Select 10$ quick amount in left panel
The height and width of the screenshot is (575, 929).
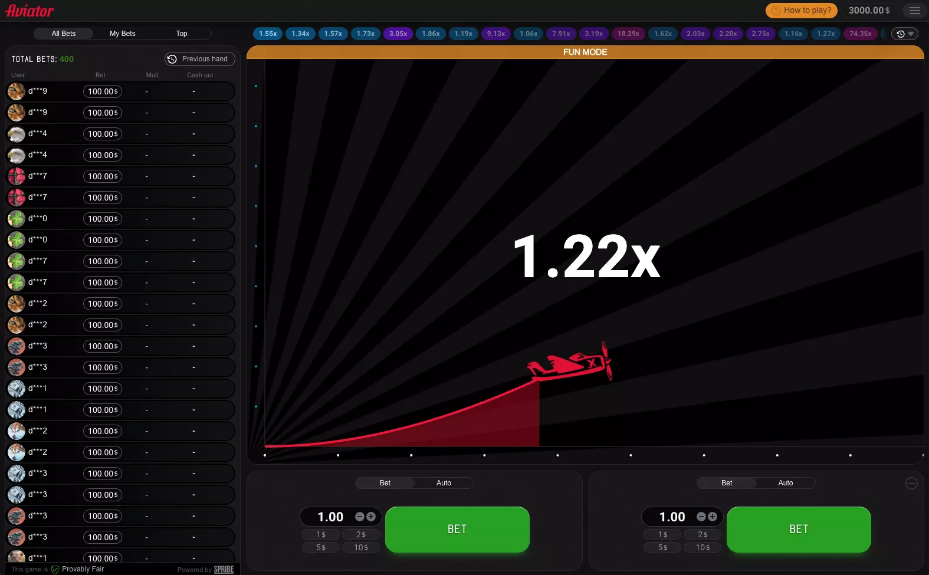pos(361,547)
